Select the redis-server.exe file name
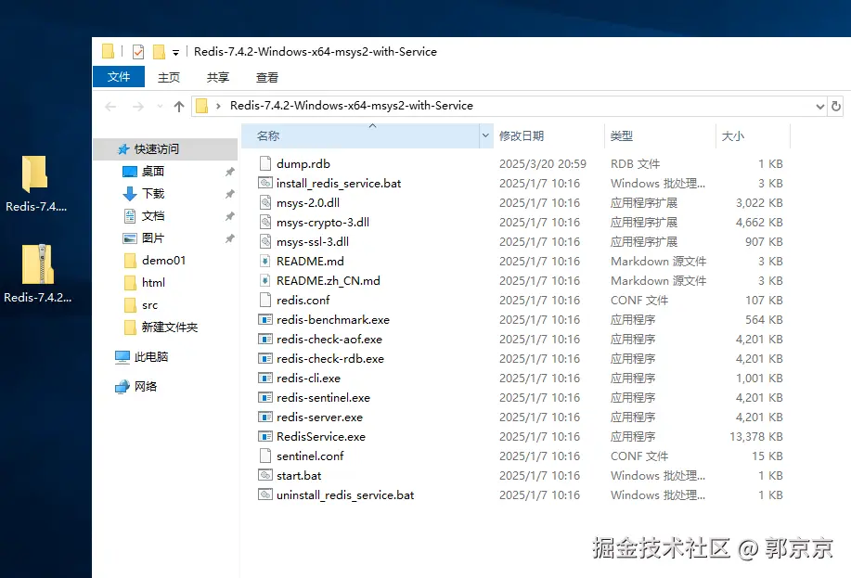Viewport: 851px width, 578px height. [x=319, y=417]
